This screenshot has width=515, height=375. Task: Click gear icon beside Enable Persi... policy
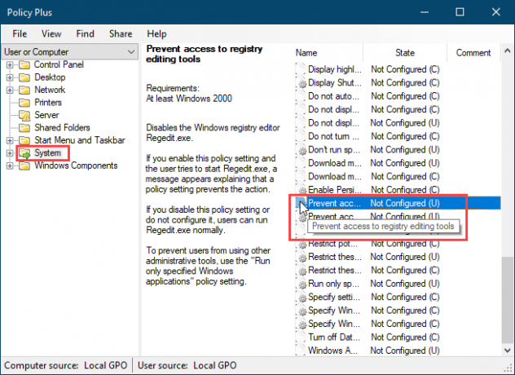click(x=302, y=190)
